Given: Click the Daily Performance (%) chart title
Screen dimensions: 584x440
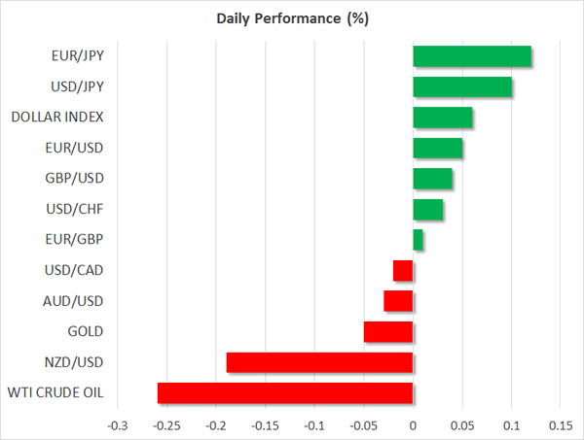Looking at the screenshot, I should (292, 19).
